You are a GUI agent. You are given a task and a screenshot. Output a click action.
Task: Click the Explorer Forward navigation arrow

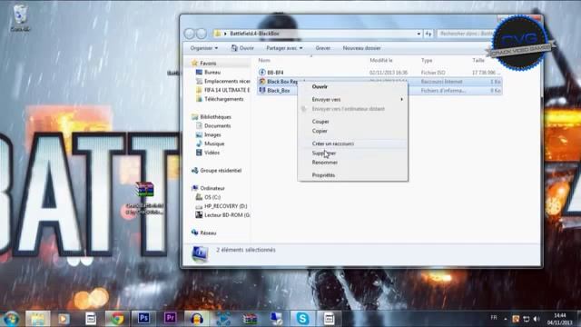202,34
